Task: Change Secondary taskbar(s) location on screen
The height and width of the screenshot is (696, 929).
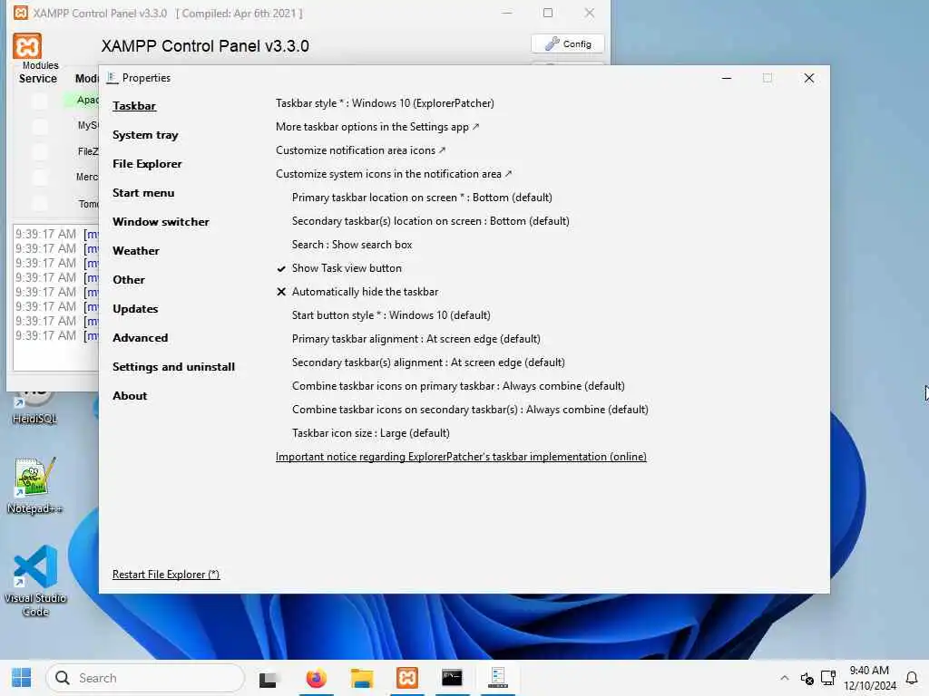Action: coord(430,221)
